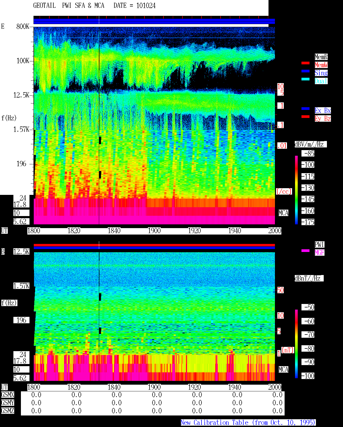Click the -70 color scale value

(x=308, y=335)
